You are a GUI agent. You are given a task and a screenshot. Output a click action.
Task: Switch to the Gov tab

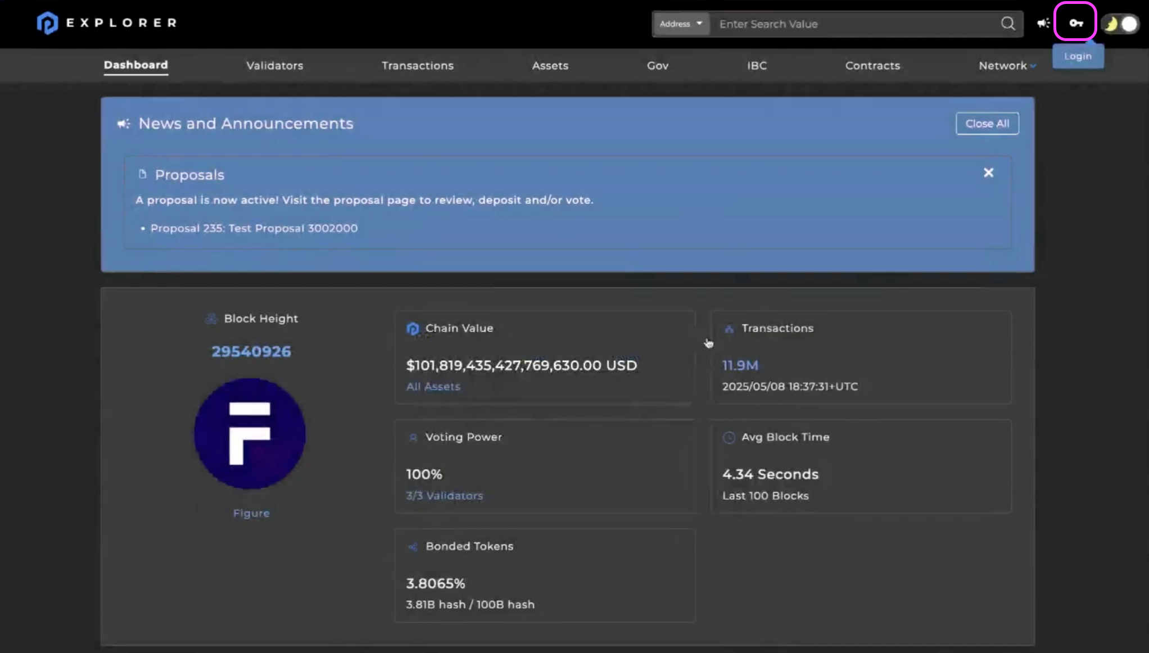pos(657,66)
